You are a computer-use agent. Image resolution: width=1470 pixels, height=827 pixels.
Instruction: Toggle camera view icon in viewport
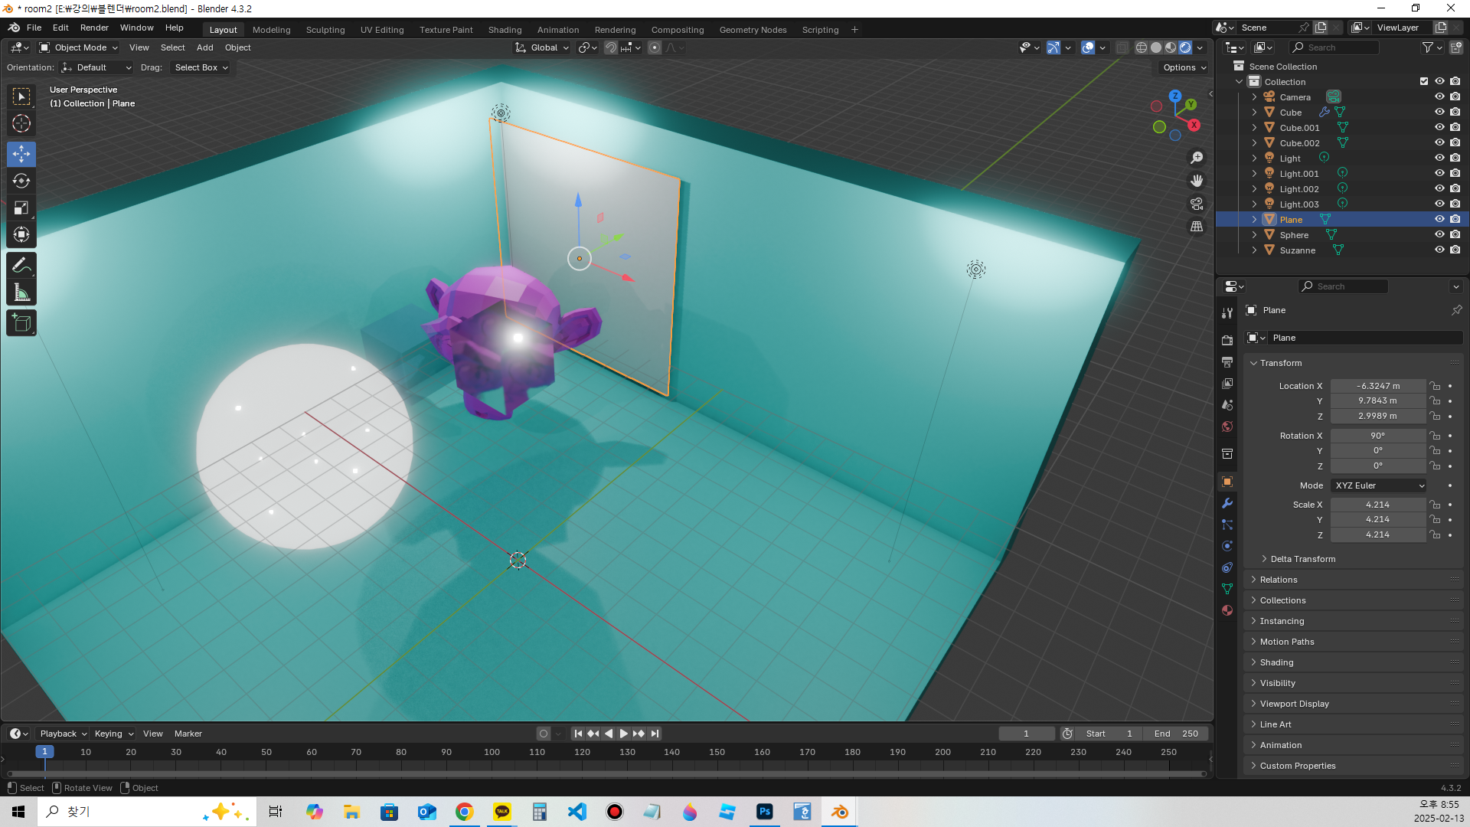(x=1197, y=204)
